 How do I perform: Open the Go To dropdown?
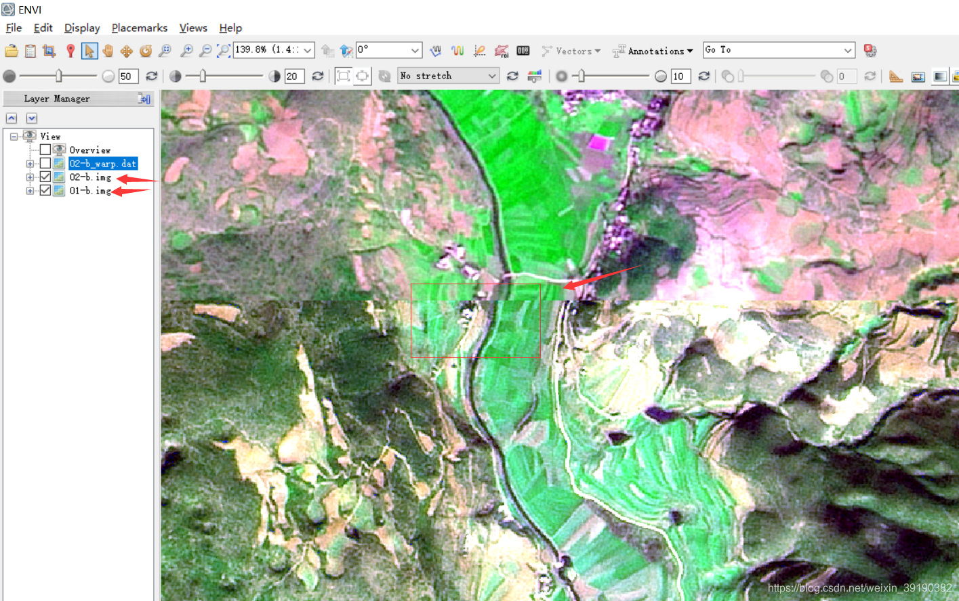[848, 50]
